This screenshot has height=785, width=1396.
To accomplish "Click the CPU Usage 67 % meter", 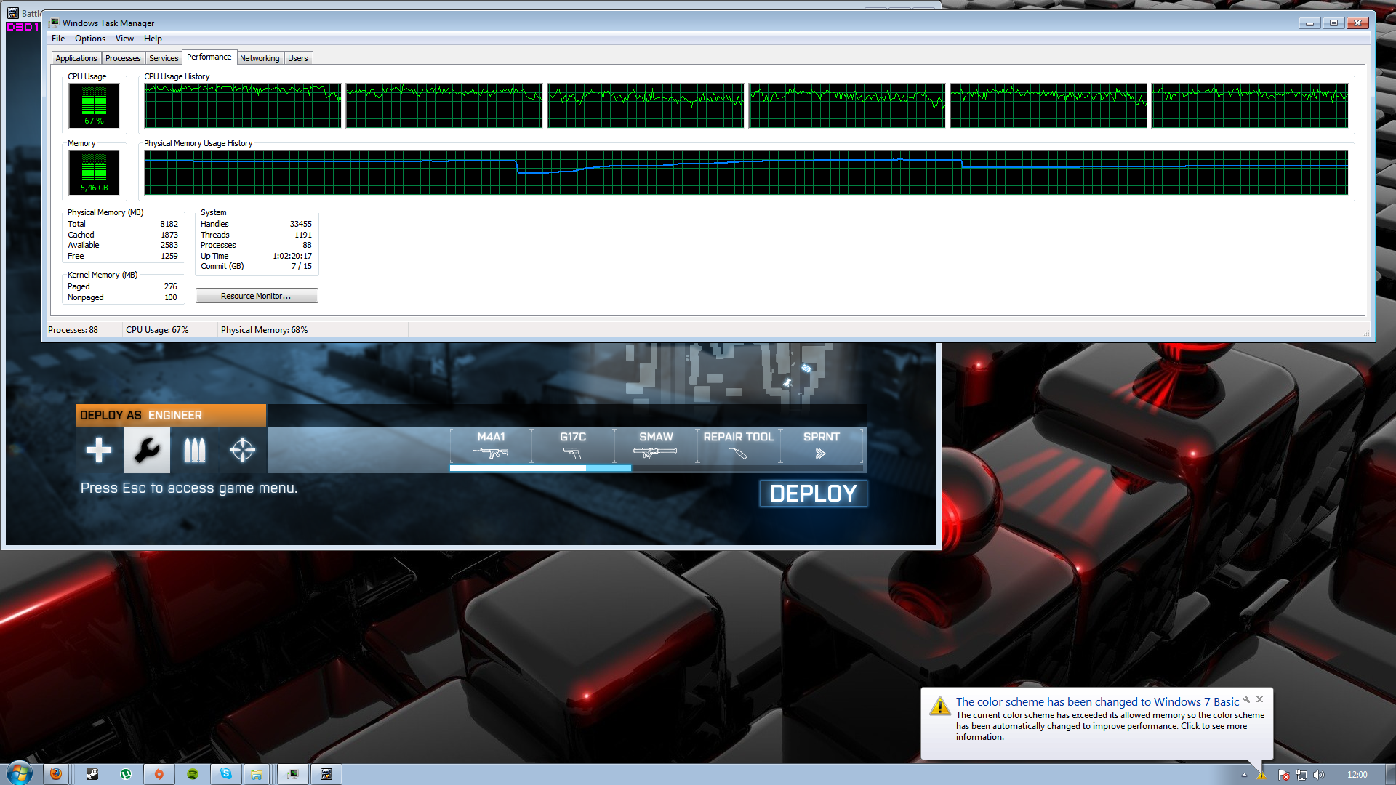I will [x=95, y=105].
